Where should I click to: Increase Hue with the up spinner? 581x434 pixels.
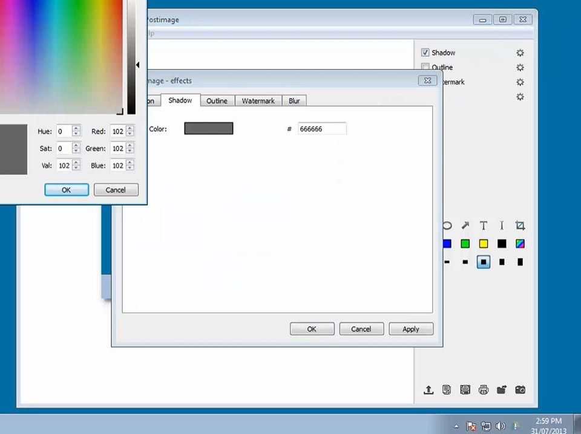coord(76,128)
